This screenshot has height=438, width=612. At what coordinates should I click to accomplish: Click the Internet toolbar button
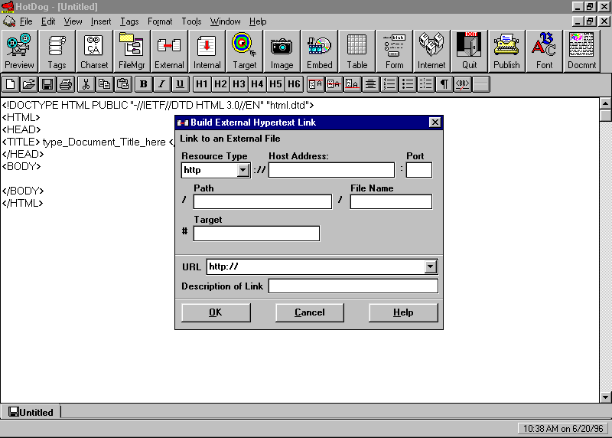click(431, 51)
